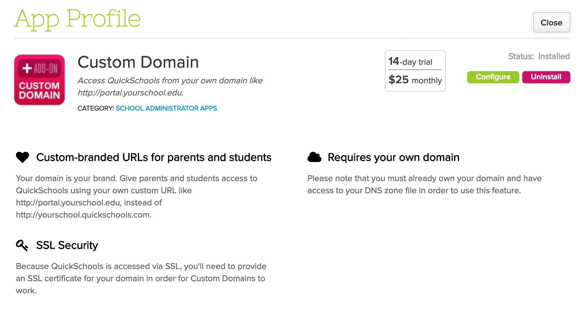The width and height of the screenshot is (586, 313).
Task: Close the App Profile view
Action: click(551, 22)
